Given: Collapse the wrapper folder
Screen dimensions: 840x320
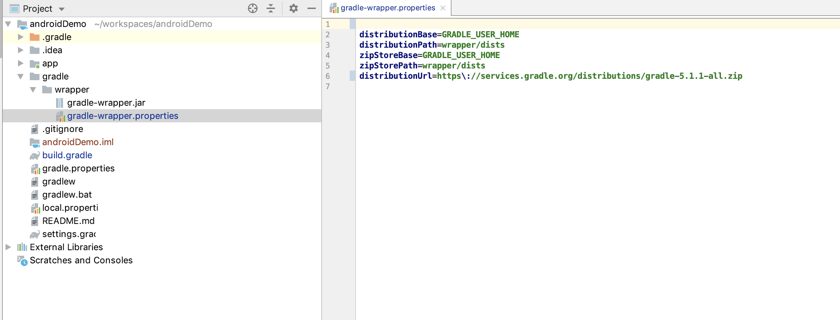Looking at the screenshot, I should 33,90.
